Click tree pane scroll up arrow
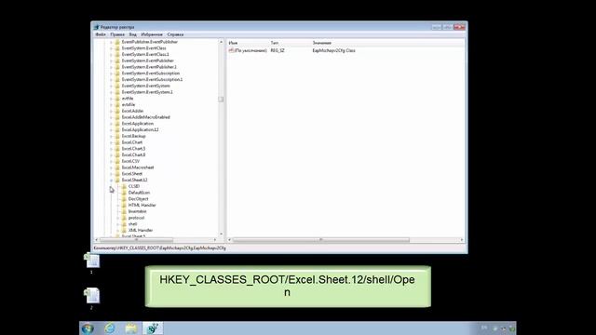Image resolution: width=596 pixels, height=335 pixels. [222, 42]
